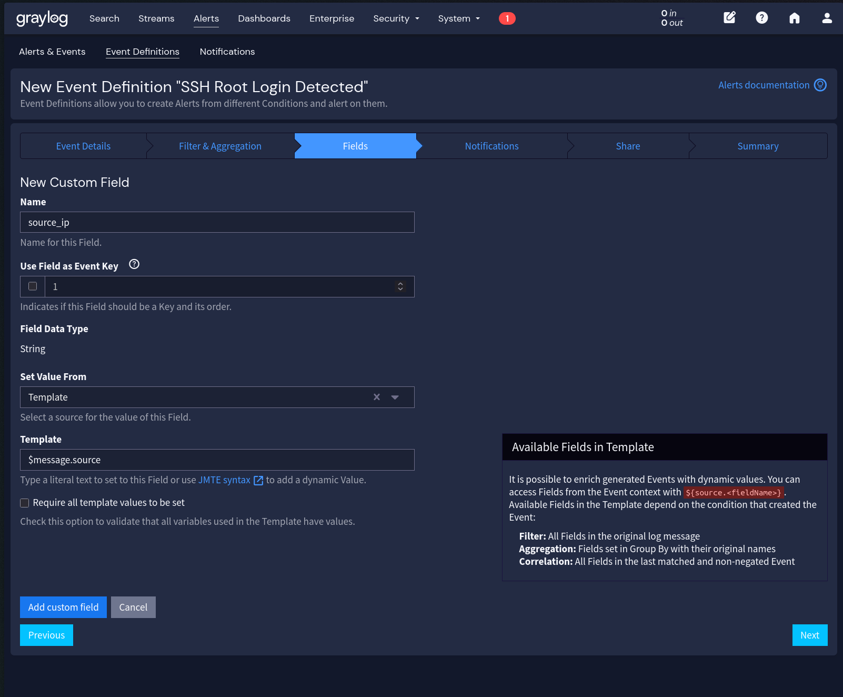
Task: Switch to the Filter & Aggregation step
Action: (x=220, y=146)
